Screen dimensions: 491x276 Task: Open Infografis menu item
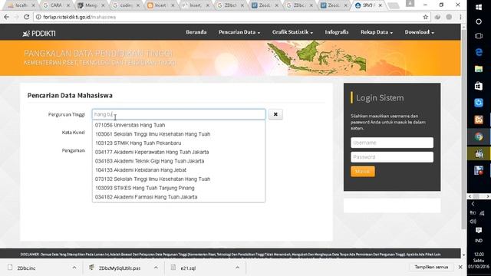tap(337, 32)
